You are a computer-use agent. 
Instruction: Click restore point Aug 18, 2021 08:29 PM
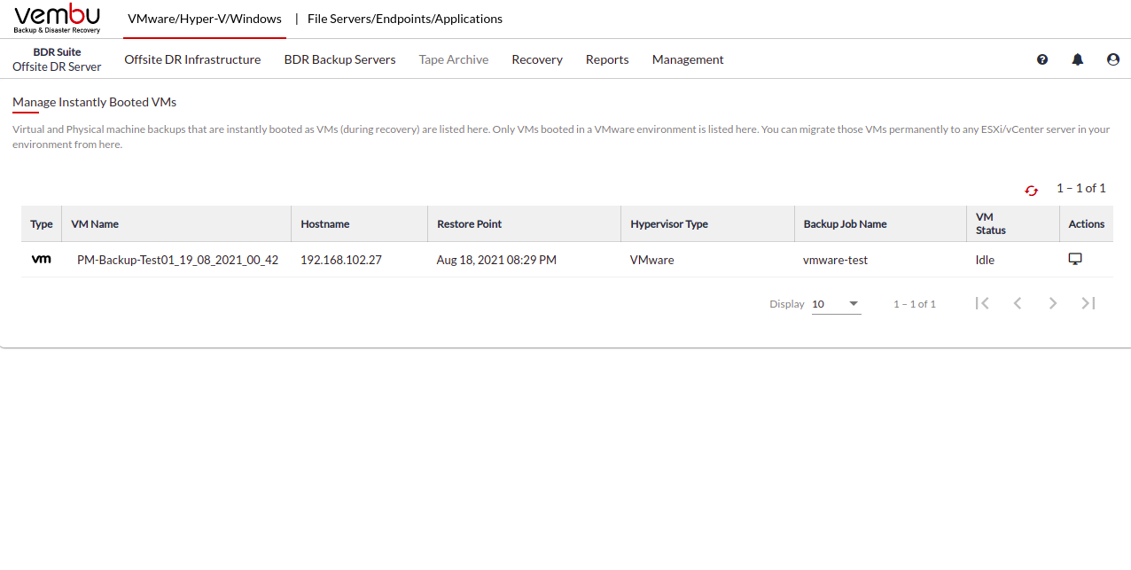tap(496, 260)
